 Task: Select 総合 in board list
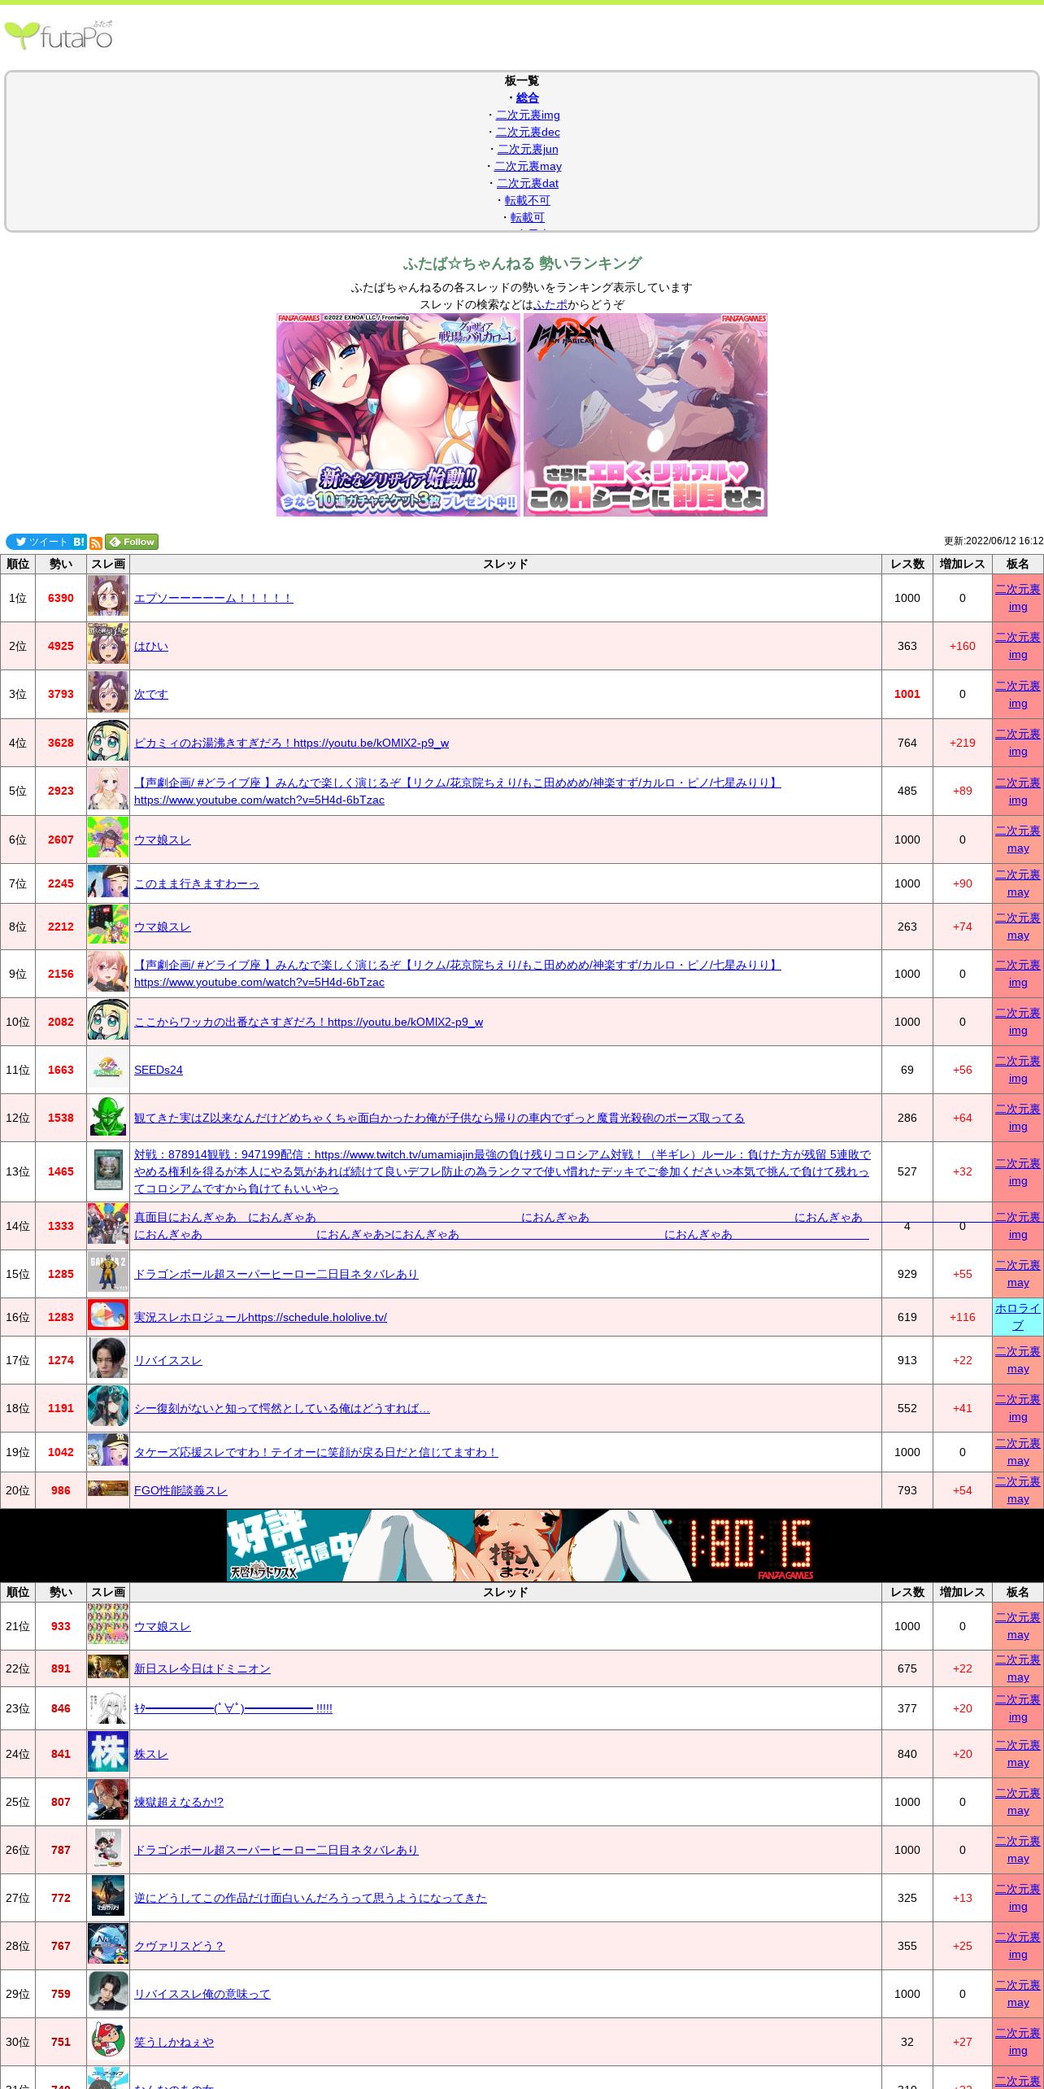[528, 98]
